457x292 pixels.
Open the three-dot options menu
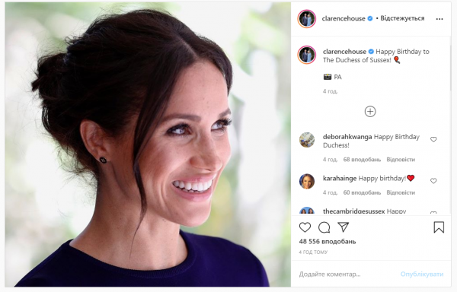(439, 19)
